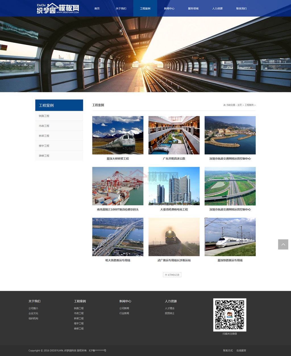Open the high-speed white train thumbnail
Image resolution: width=291 pixels, height=356 pixels.
coord(230,237)
